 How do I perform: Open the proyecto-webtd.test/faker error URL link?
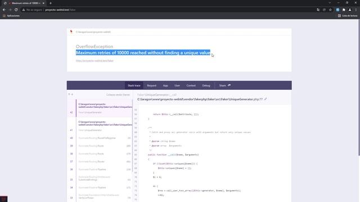(94, 61)
